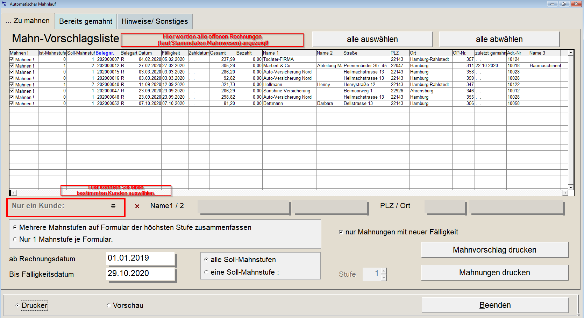
Task: Click the Gesamt column header
Action: 222,53
